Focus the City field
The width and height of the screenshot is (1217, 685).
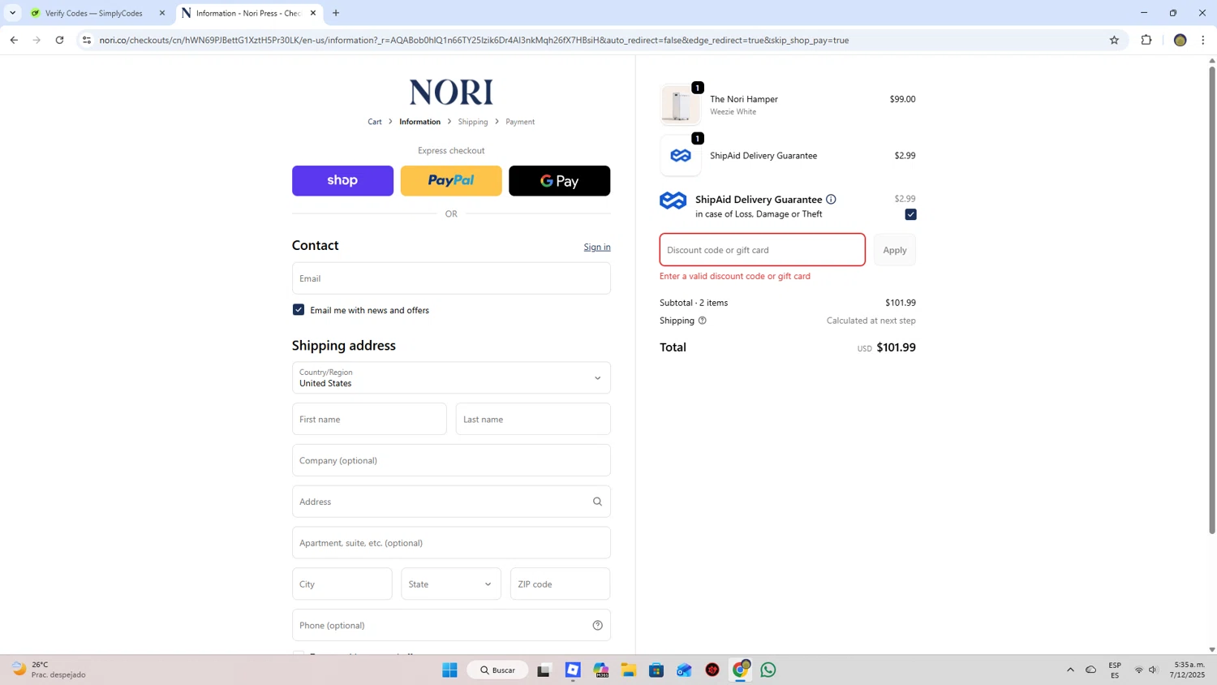click(x=342, y=584)
